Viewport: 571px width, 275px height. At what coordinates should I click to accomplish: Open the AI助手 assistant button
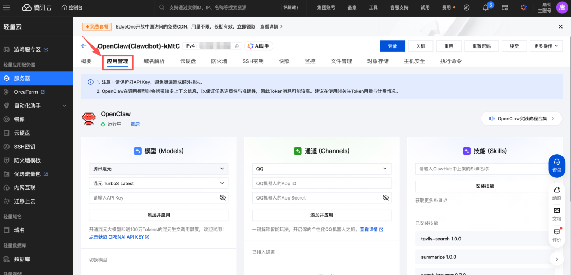(x=259, y=46)
